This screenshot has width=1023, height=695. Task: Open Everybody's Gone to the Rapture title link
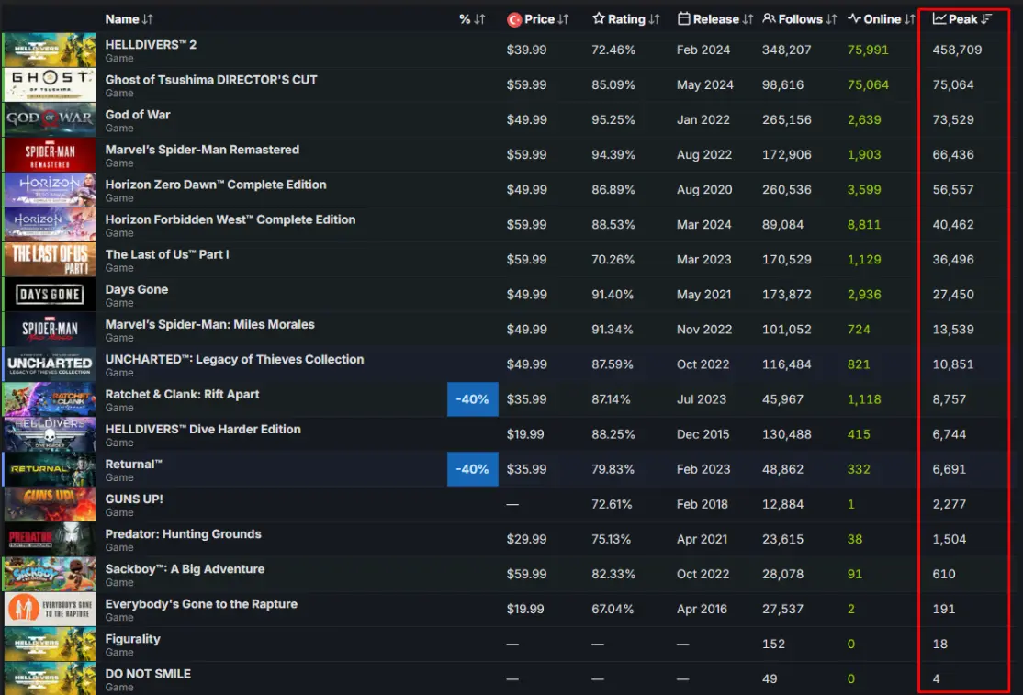(201, 604)
